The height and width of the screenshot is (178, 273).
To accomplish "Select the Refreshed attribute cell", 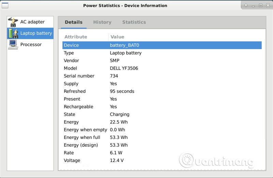I will (x=75, y=91).
